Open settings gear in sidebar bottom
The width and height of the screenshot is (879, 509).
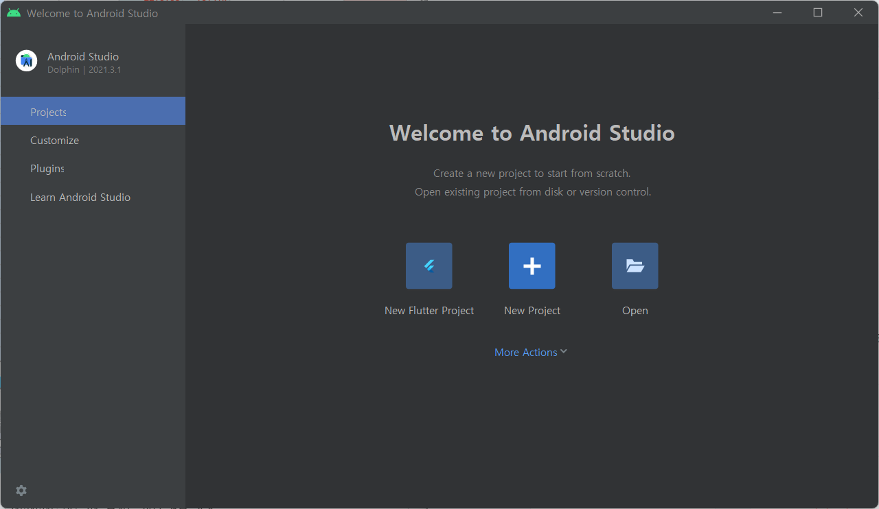(x=21, y=490)
